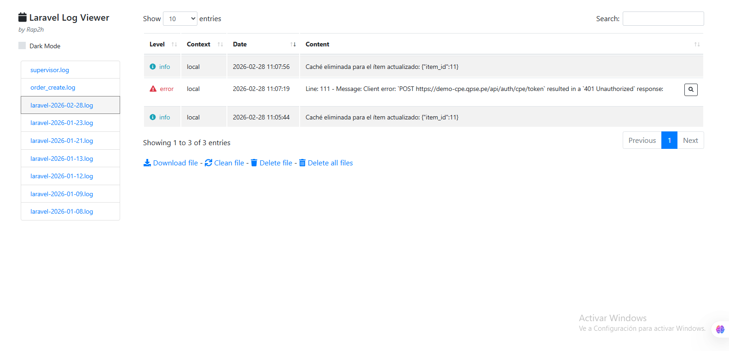Select the laravel-2026-01-23.log file

coord(62,123)
